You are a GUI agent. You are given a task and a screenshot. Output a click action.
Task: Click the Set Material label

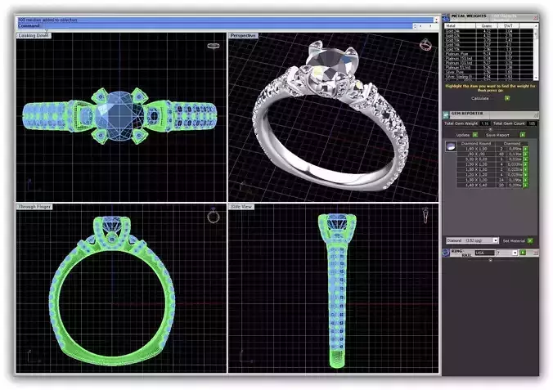click(x=514, y=241)
